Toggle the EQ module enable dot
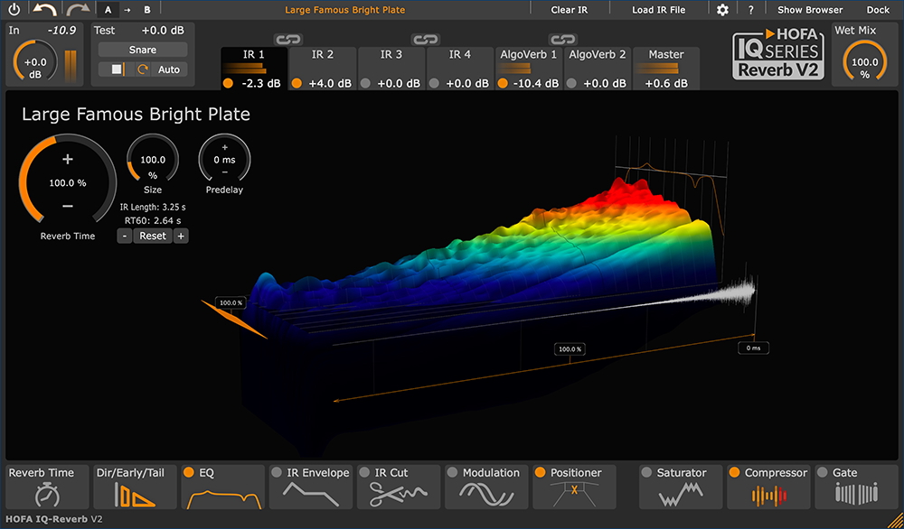This screenshot has height=529, width=904. click(189, 473)
